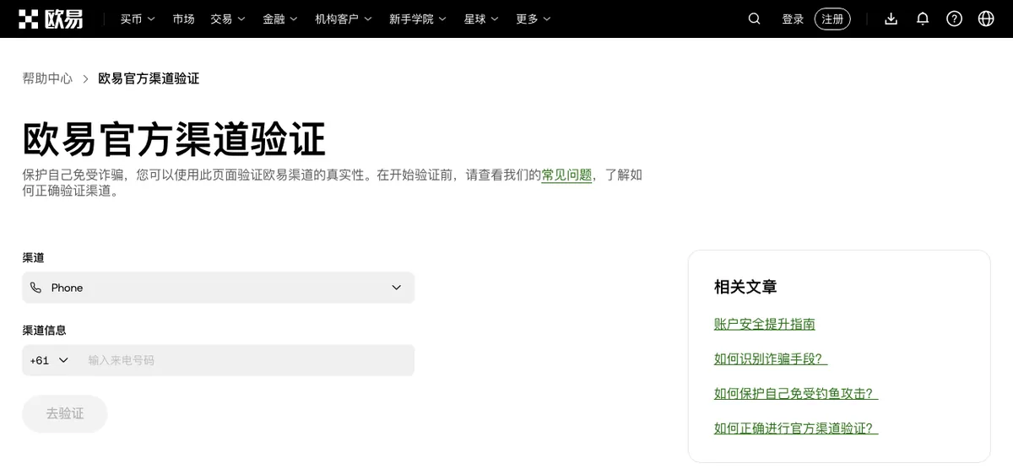Click the 渠道信息 label
Viewport: 1013px width, 474px height.
point(44,330)
